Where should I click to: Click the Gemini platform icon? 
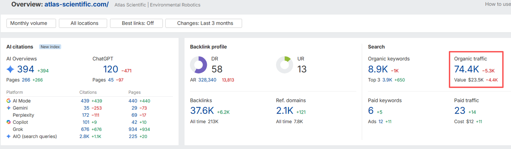[x=9, y=108]
